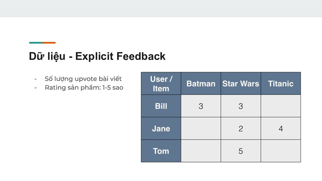Click Bill's Star Wars rating cell

(241, 106)
